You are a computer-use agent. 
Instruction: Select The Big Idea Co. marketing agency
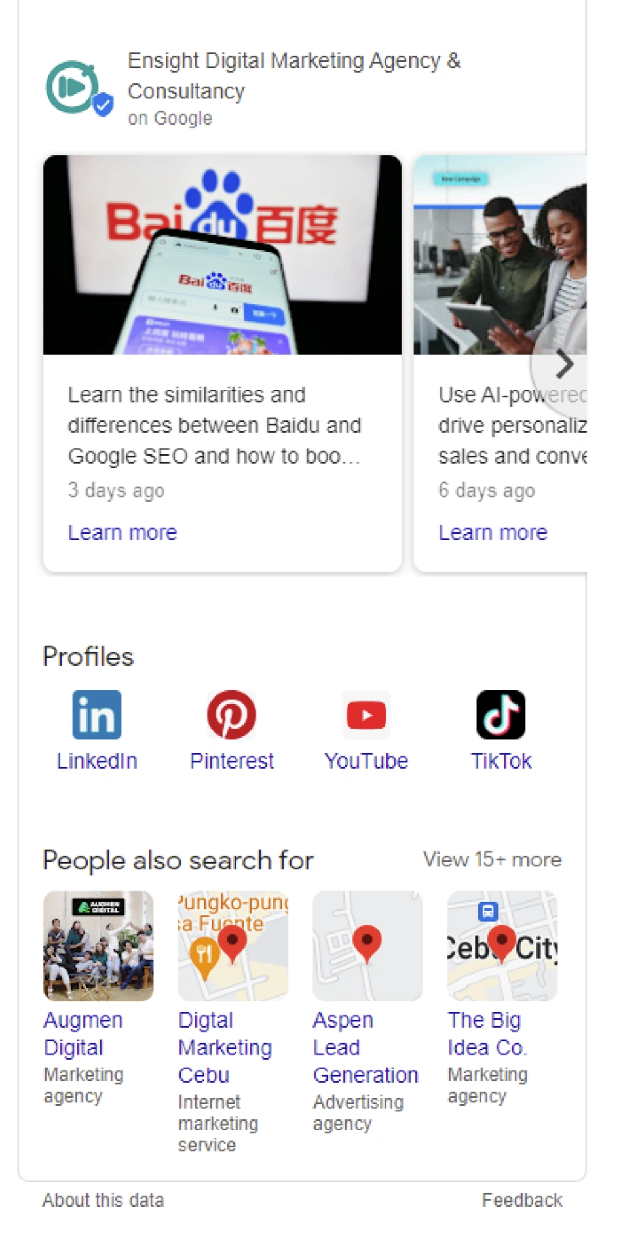tap(486, 1033)
